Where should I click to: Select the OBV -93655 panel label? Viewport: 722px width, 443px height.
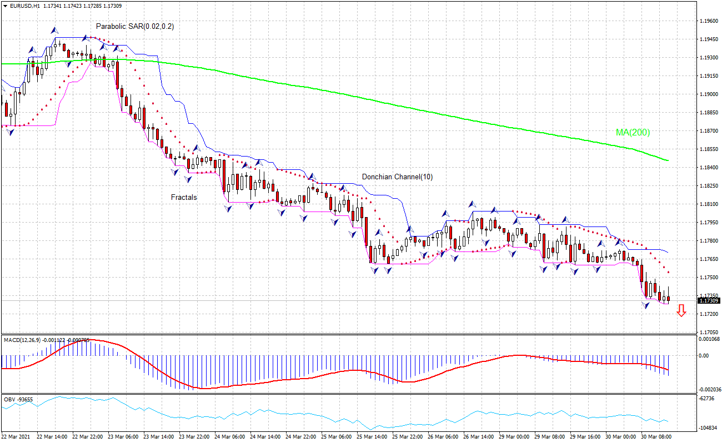point(18,399)
